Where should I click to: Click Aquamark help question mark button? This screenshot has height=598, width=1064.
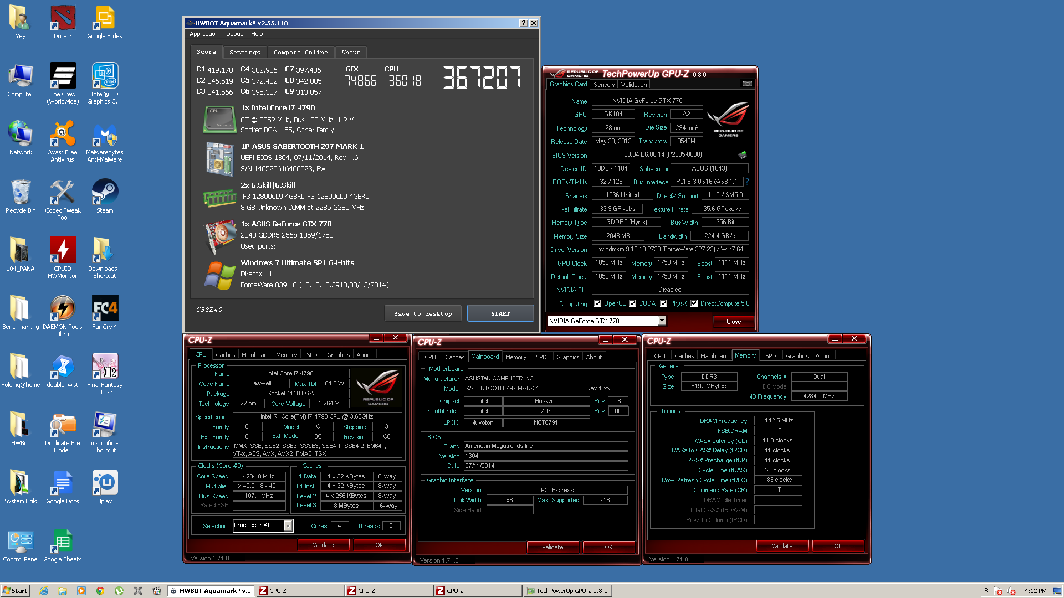pos(524,23)
